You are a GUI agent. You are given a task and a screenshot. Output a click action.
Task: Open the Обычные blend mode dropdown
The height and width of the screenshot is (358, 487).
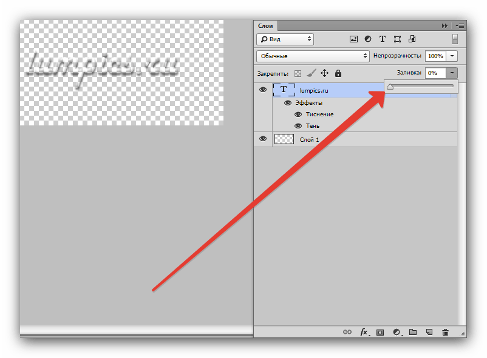coord(313,56)
